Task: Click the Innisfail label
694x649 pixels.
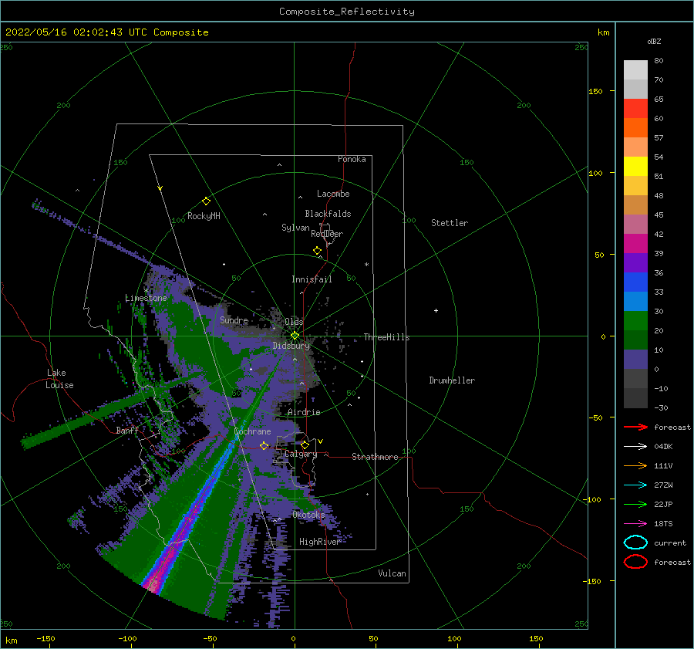Action: point(312,279)
